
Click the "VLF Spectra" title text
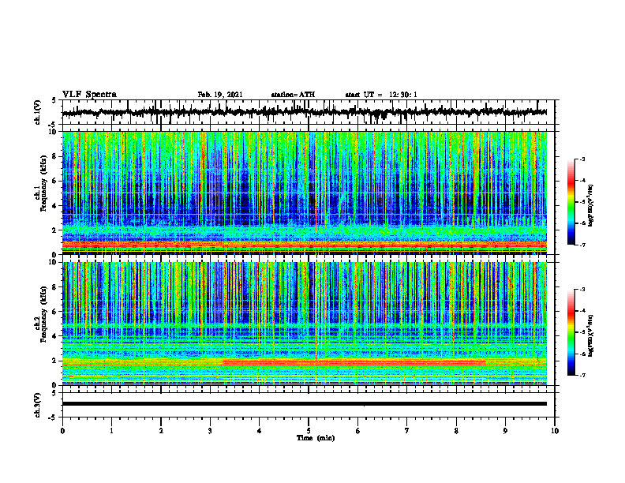coord(89,95)
